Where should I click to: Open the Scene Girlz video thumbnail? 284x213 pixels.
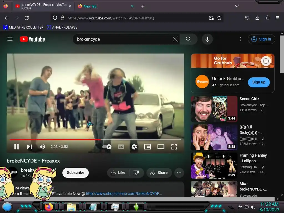[214, 109]
